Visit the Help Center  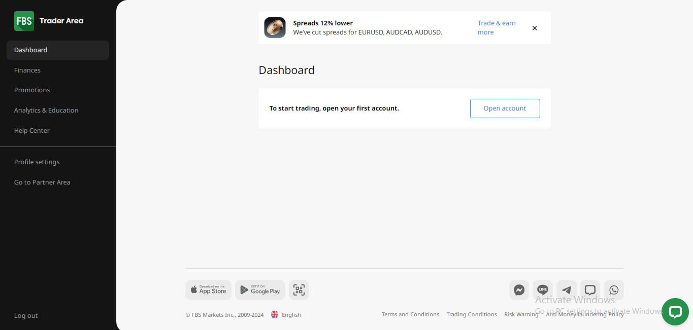(x=31, y=130)
